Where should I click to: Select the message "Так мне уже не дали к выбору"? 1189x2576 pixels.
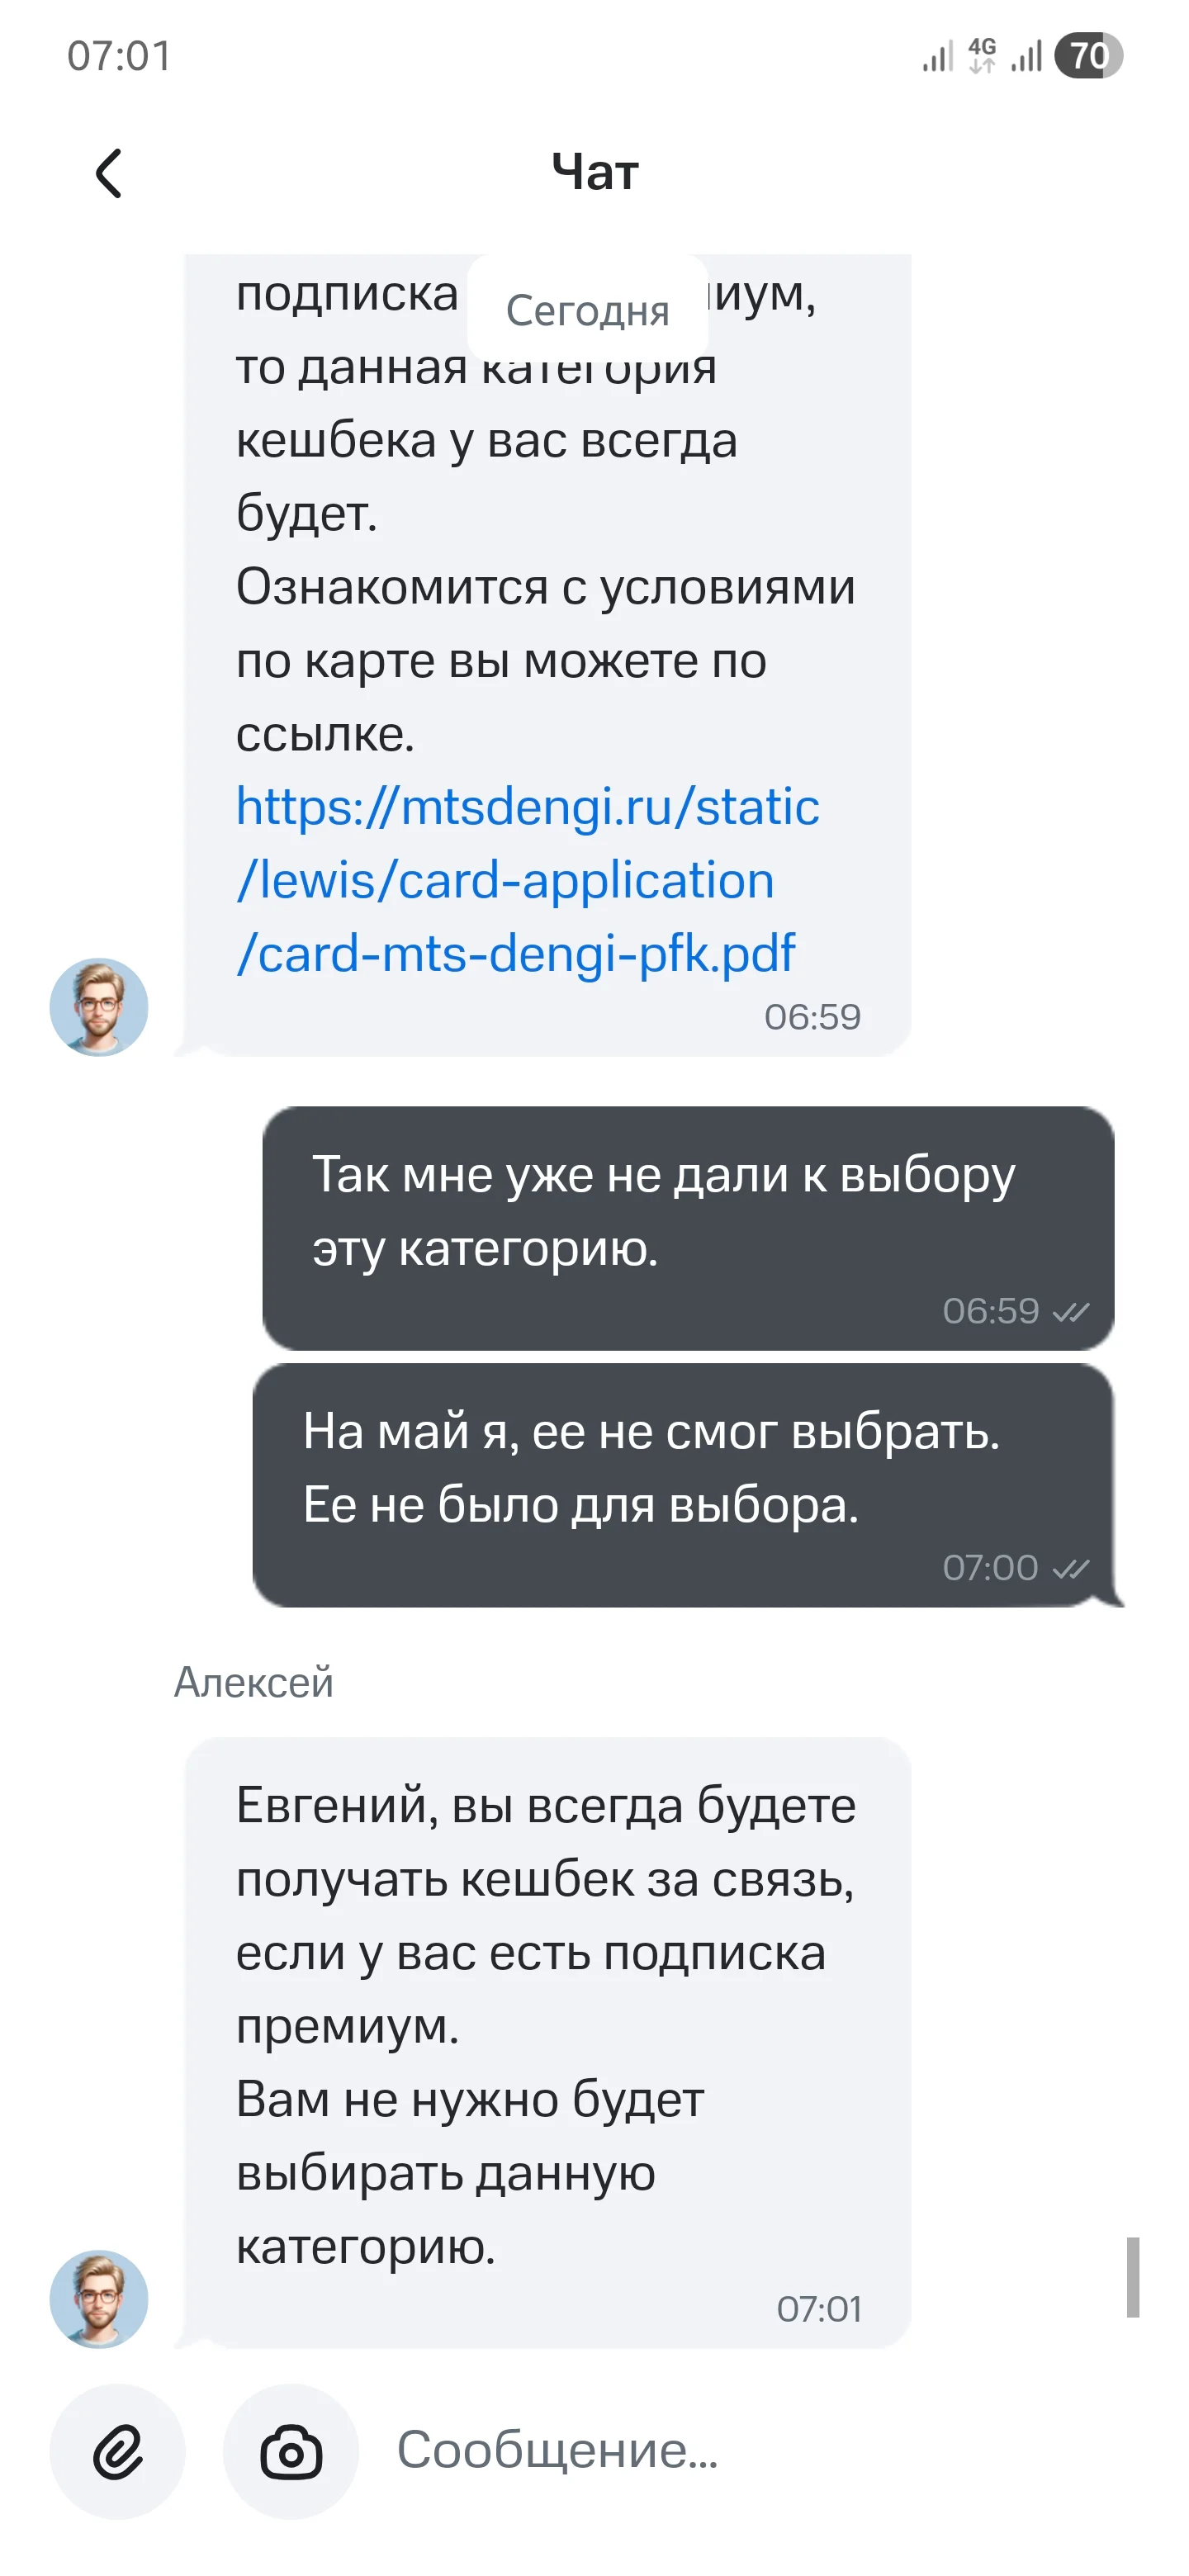click(663, 1211)
